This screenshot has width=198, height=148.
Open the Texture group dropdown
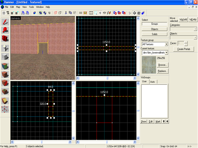point(166,44)
